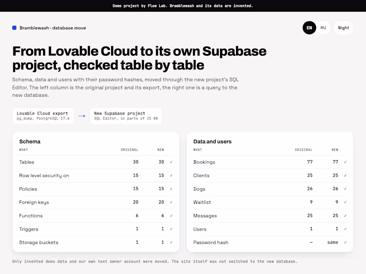Click the Tables row label
The image size is (366, 274).
[27, 162]
